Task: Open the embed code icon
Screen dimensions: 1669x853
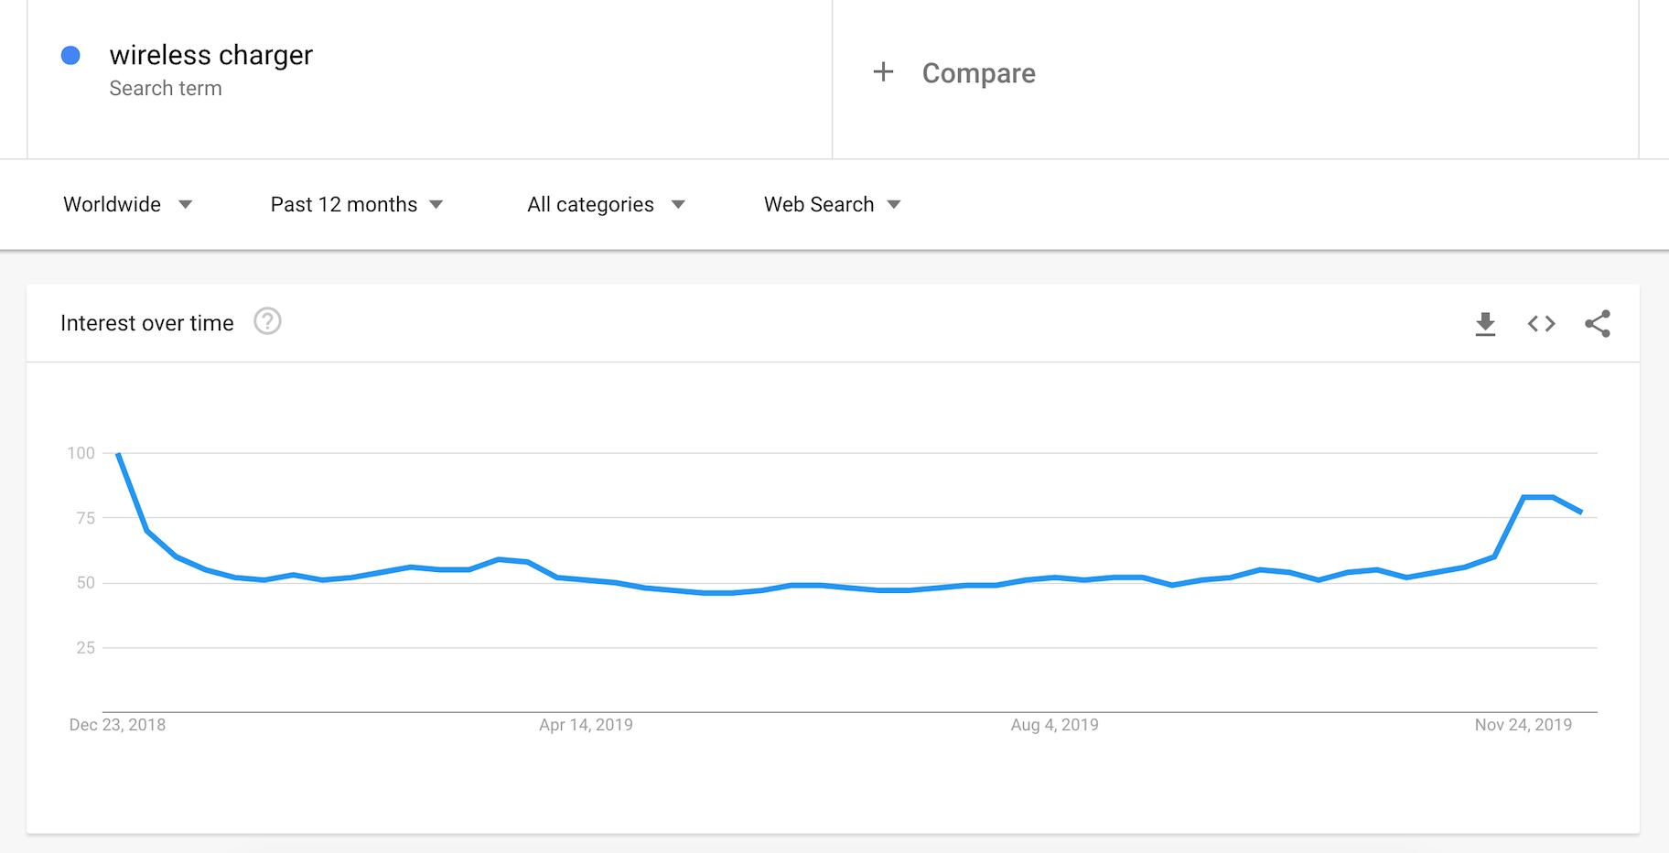Action: [1541, 324]
